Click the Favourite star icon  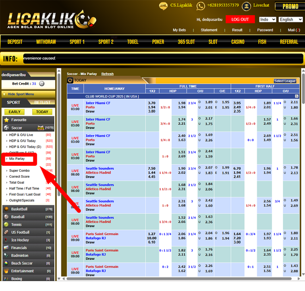click(x=6, y=120)
